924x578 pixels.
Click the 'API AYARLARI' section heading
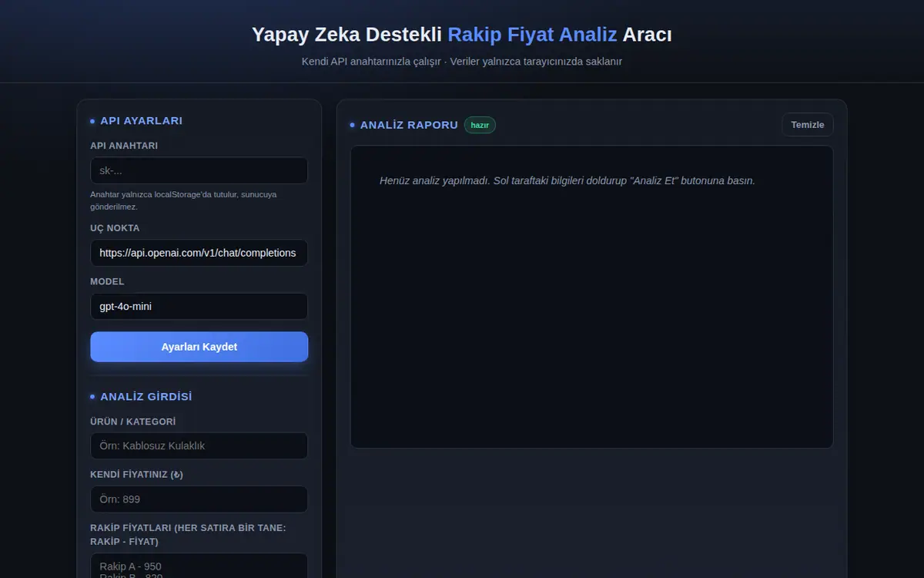click(141, 121)
